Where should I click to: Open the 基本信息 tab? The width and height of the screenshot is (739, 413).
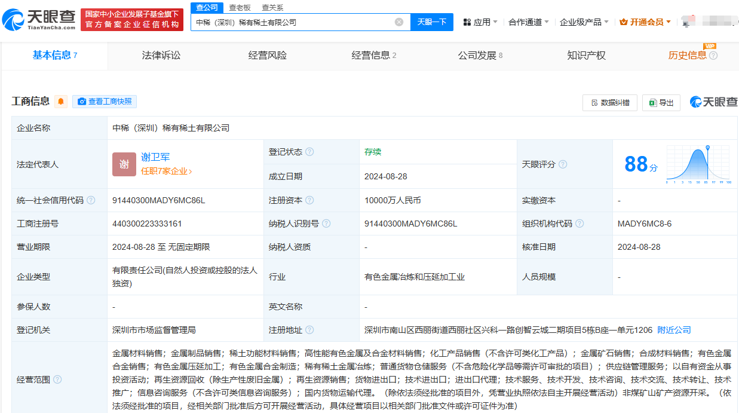pos(55,56)
